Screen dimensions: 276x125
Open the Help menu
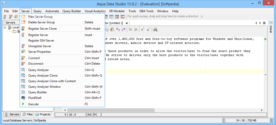(x=175, y=11)
